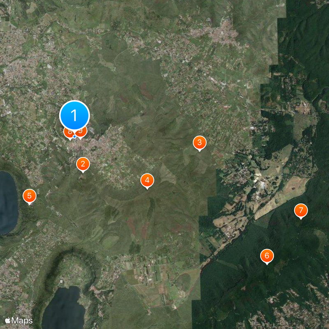This screenshot has width=329, height=329.
Task: Click the dense town in the upper right
Action: click(222, 34)
